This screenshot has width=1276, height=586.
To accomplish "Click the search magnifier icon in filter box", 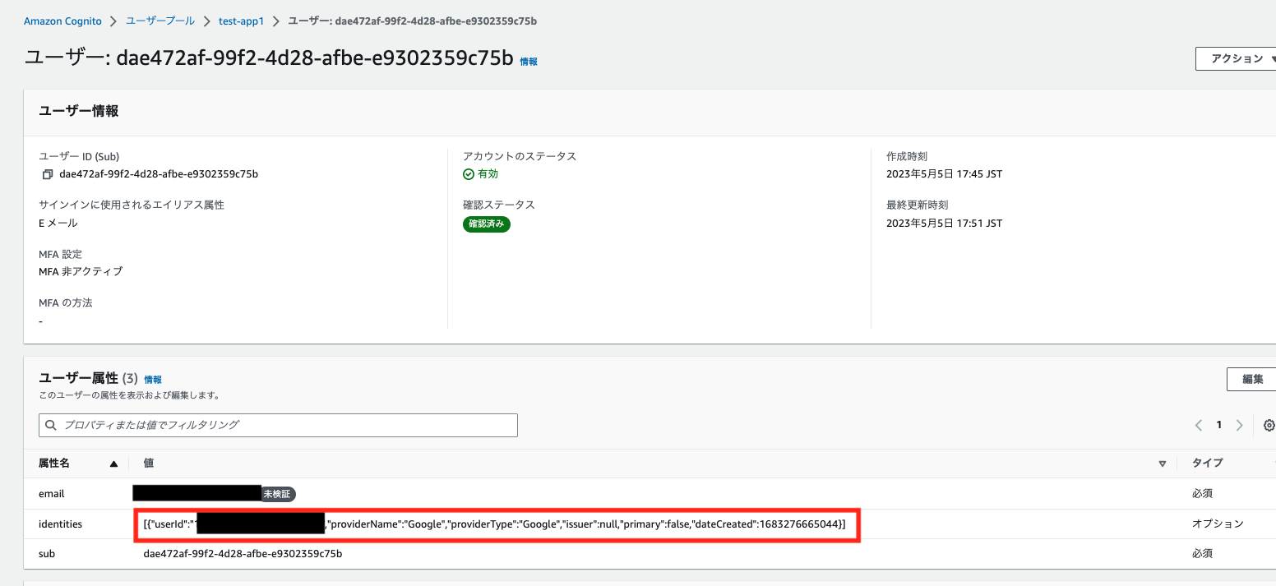I will coord(51,425).
